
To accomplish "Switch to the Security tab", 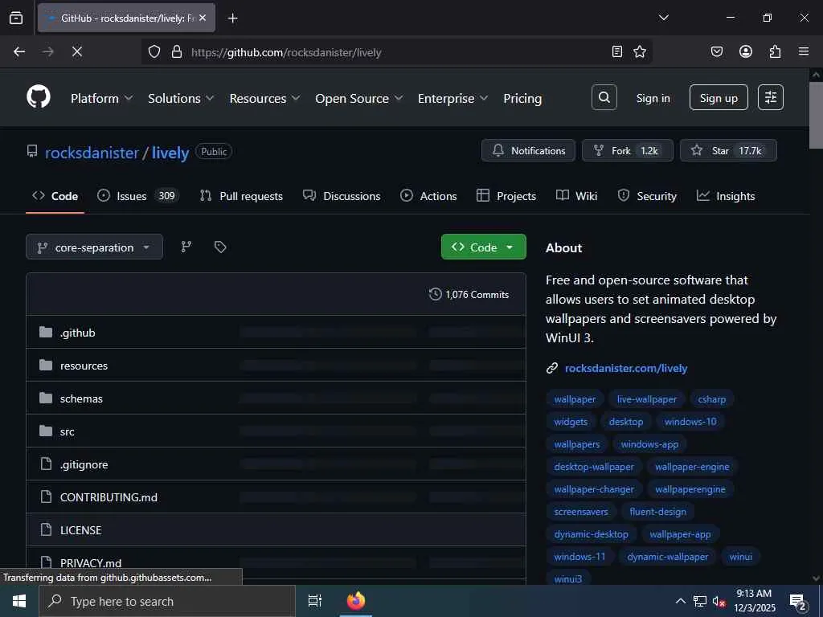I will 647,196.
